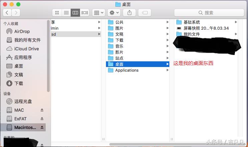248x147 pixels.
Task: Expand the 基础系统 folder arrow
Action: pos(236,22)
